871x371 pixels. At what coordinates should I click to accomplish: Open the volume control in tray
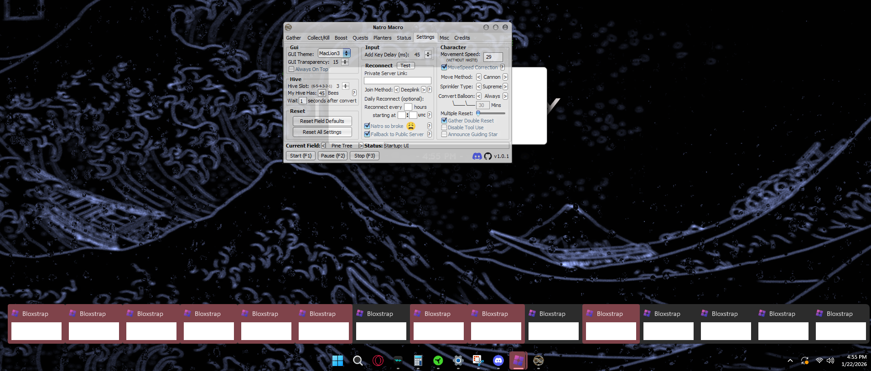tap(830, 361)
